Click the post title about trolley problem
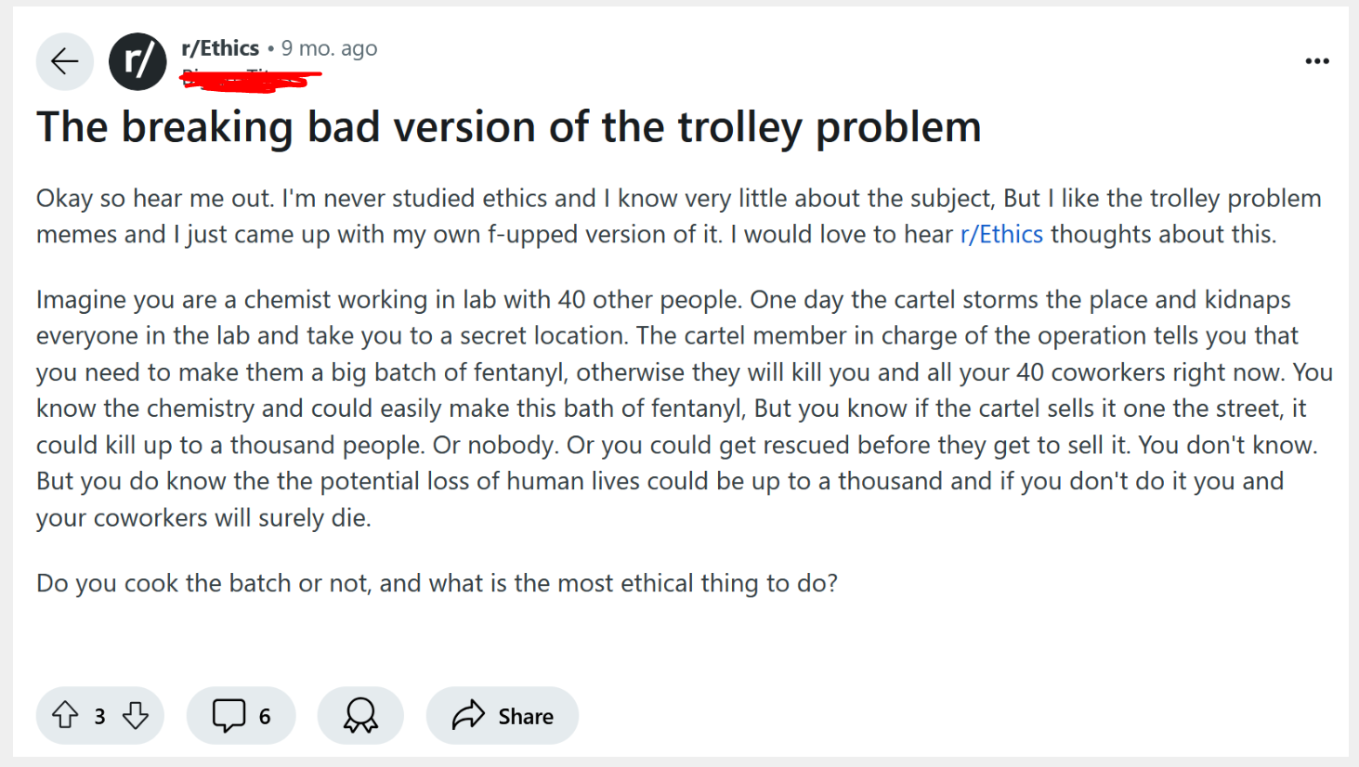Viewport: 1359px width, 767px height. [x=508, y=127]
